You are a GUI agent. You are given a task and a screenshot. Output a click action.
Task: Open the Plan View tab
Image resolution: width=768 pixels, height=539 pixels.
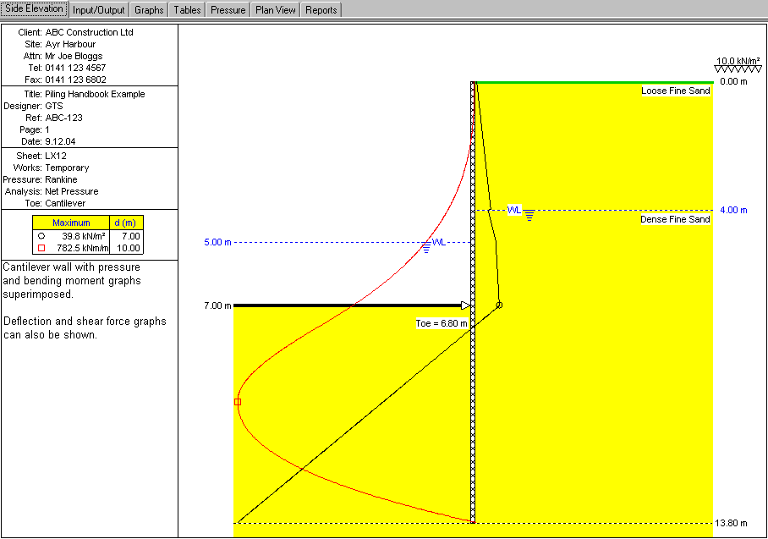click(x=276, y=10)
